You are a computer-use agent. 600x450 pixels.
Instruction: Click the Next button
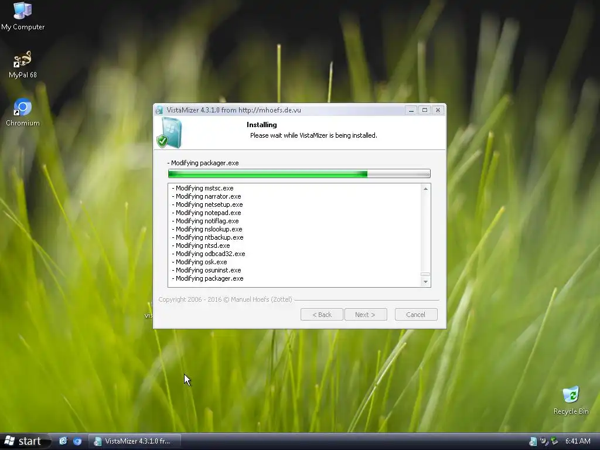[366, 315]
